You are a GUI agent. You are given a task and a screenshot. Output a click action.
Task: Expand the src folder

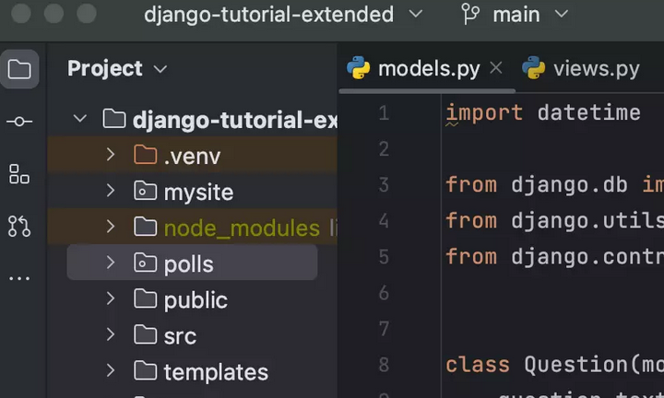pyautogui.click(x=111, y=334)
